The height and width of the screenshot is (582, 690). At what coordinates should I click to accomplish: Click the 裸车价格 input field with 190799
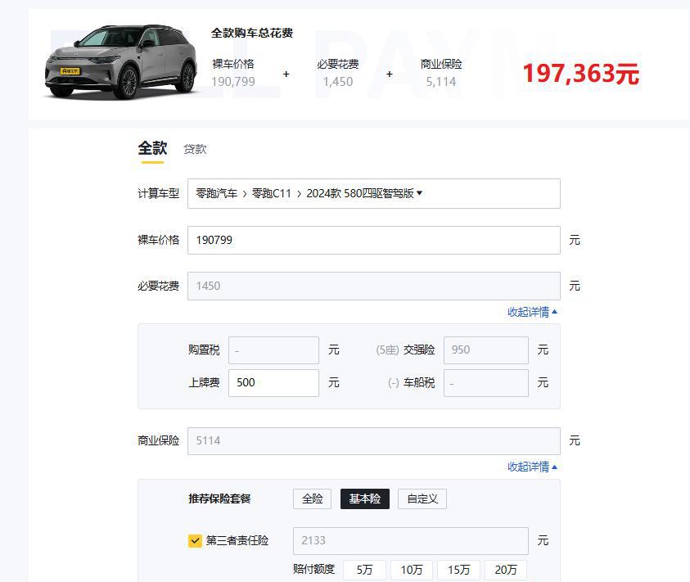373,240
